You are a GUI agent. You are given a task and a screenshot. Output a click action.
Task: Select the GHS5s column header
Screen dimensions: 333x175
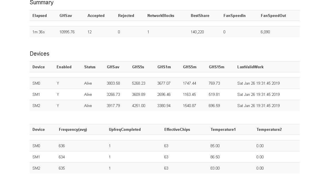138,67
